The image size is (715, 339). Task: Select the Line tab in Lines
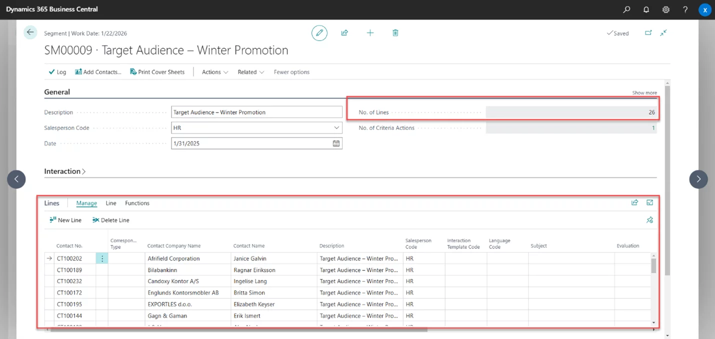(x=111, y=203)
